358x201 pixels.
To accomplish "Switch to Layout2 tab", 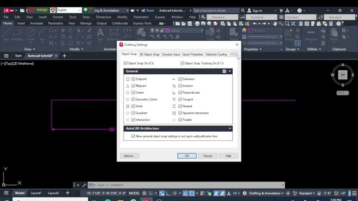I will (x=54, y=193).
